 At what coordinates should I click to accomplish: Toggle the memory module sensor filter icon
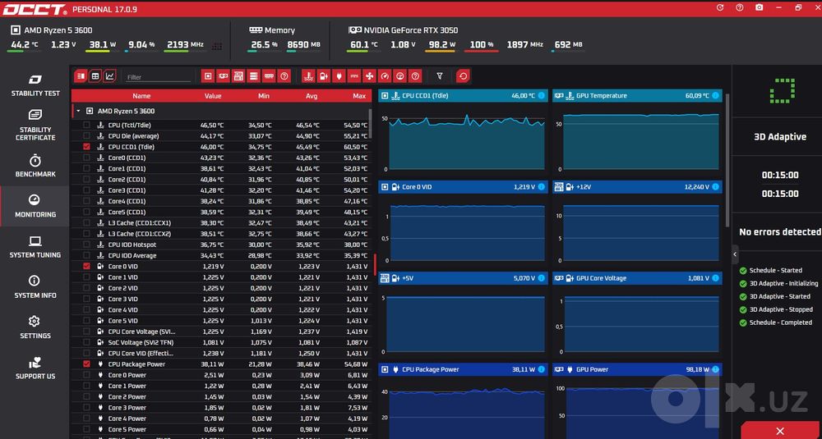tap(269, 76)
